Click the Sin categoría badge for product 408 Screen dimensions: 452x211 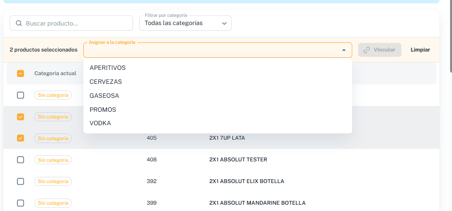pyautogui.click(x=53, y=159)
